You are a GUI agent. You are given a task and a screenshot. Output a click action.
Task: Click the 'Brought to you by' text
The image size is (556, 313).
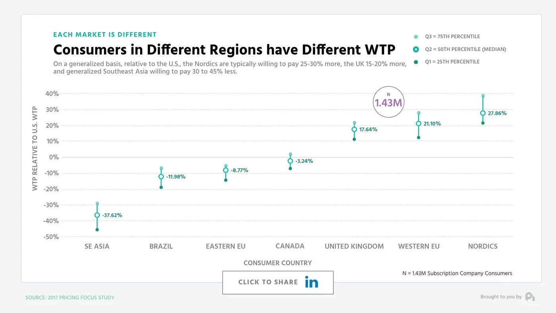501,297
